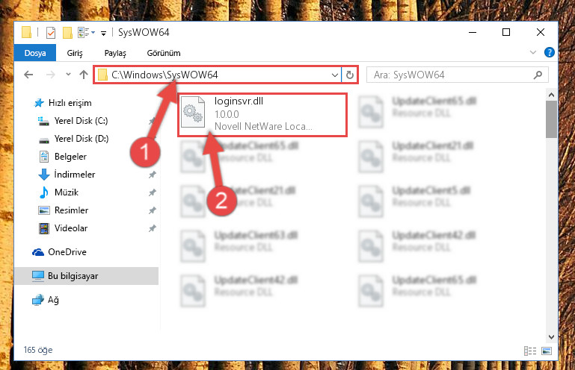Click the Properties checkmark icon in title bar
Image resolution: width=575 pixels, height=370 pixels.
(51, 33)
